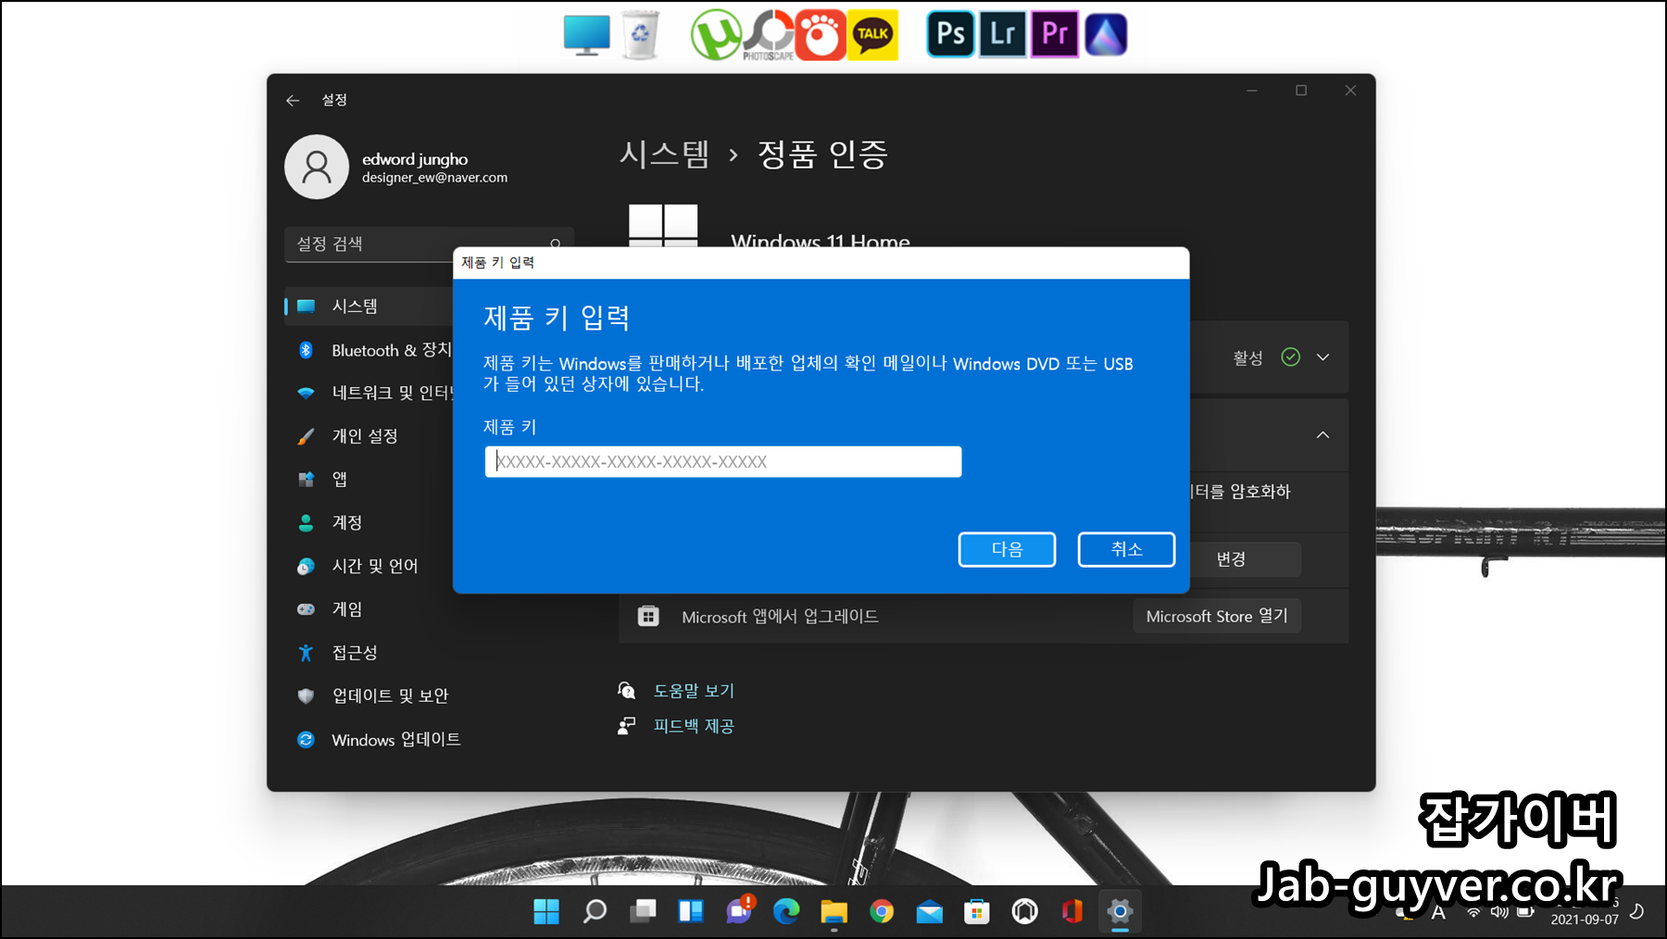Click the 다음 button in the dialog

(1007, 549)
